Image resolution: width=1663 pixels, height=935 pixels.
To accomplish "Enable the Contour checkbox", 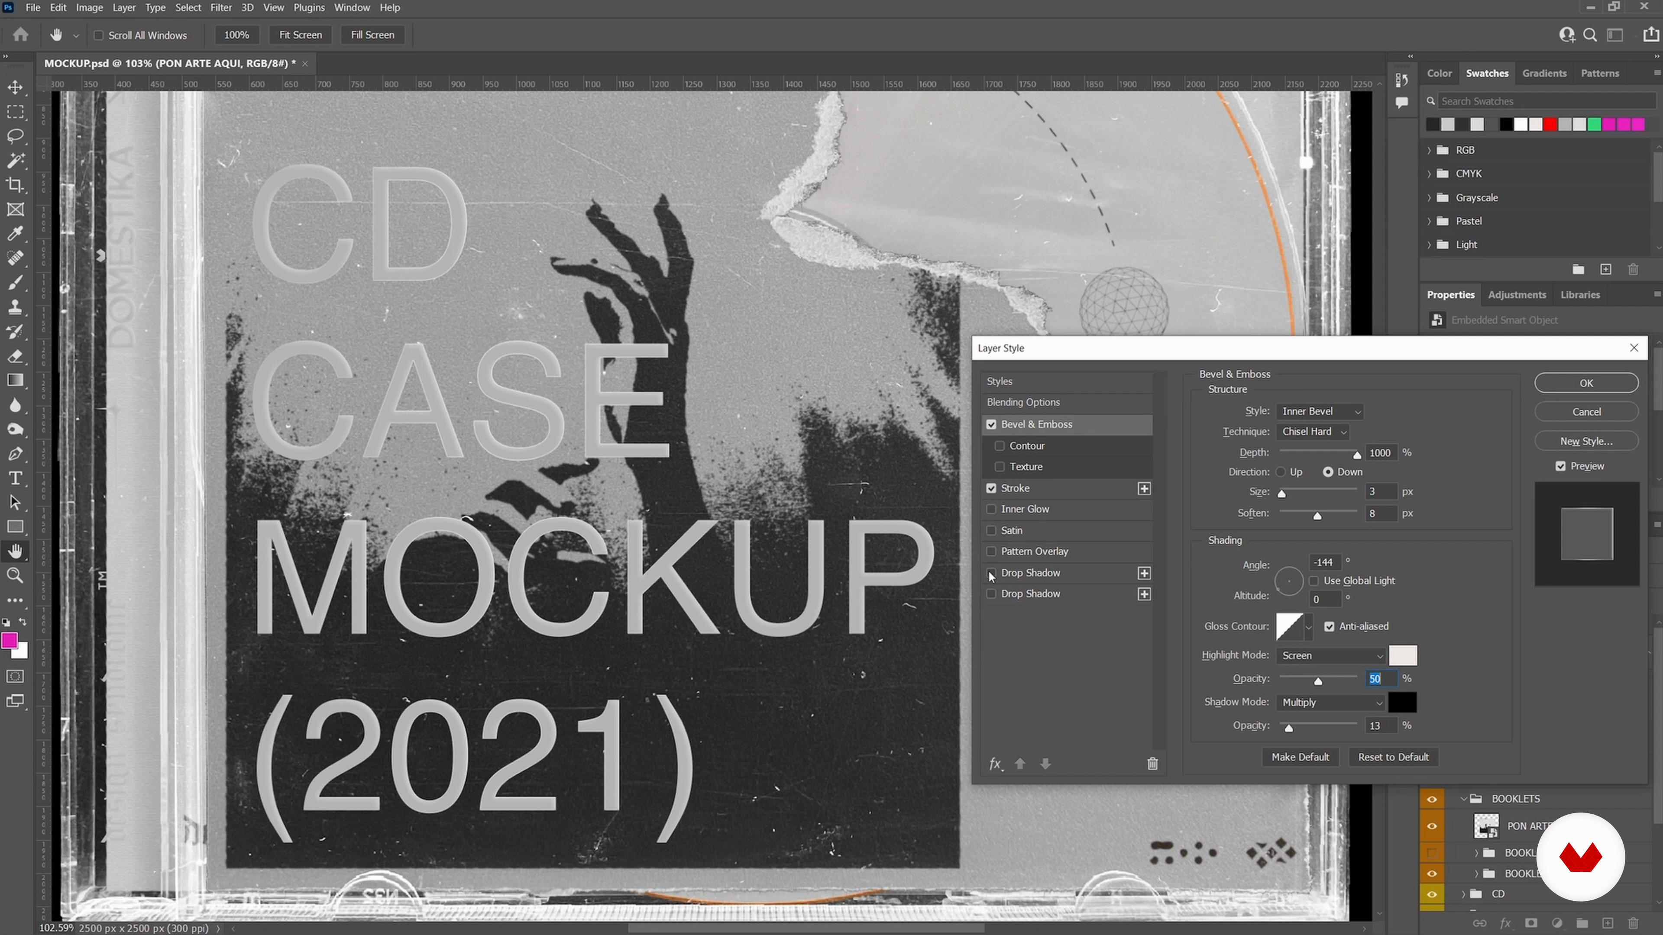I will point(1000,446).
